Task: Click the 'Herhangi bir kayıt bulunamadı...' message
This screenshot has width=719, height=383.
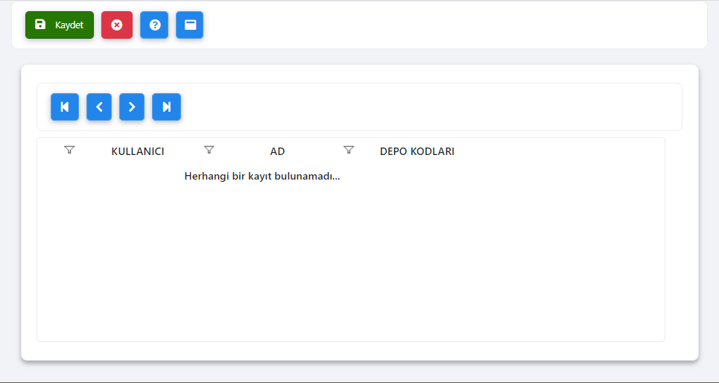Action: pos(262,177)
